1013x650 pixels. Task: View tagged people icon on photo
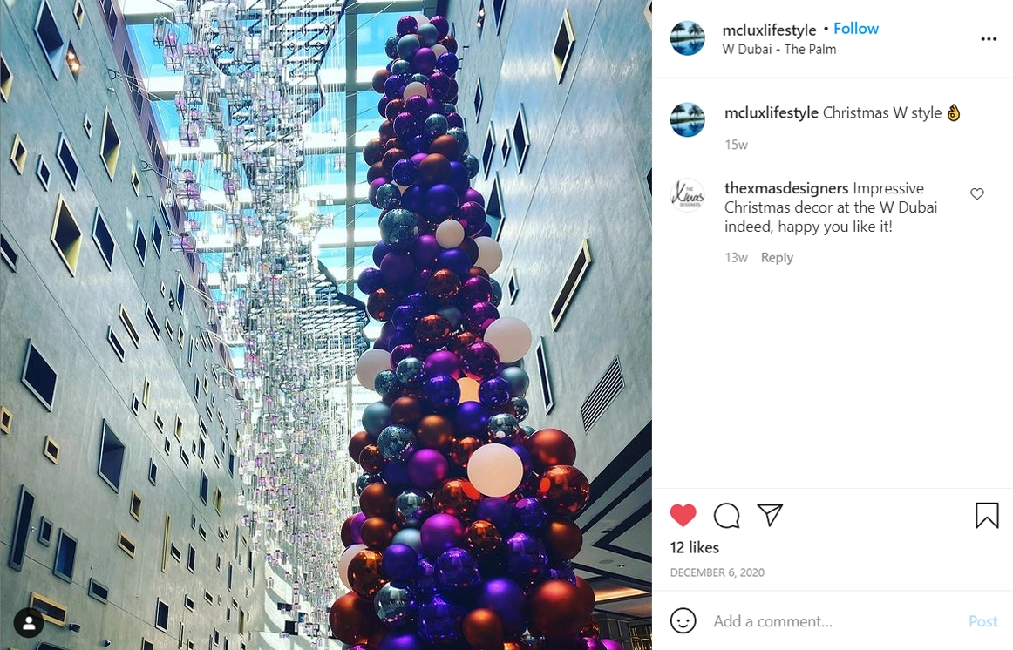tap(29, 623)
